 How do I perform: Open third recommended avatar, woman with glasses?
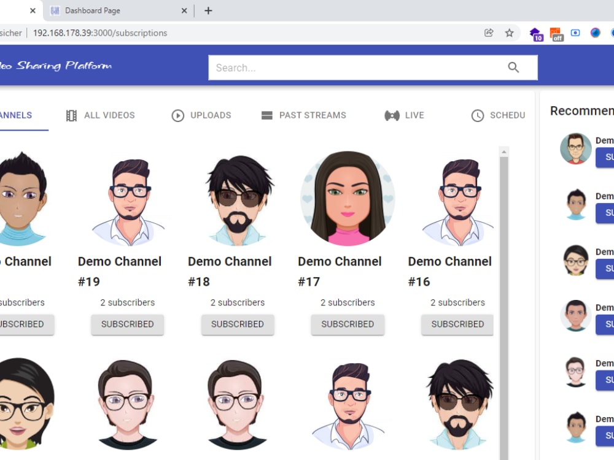click(x=576, y=260)
